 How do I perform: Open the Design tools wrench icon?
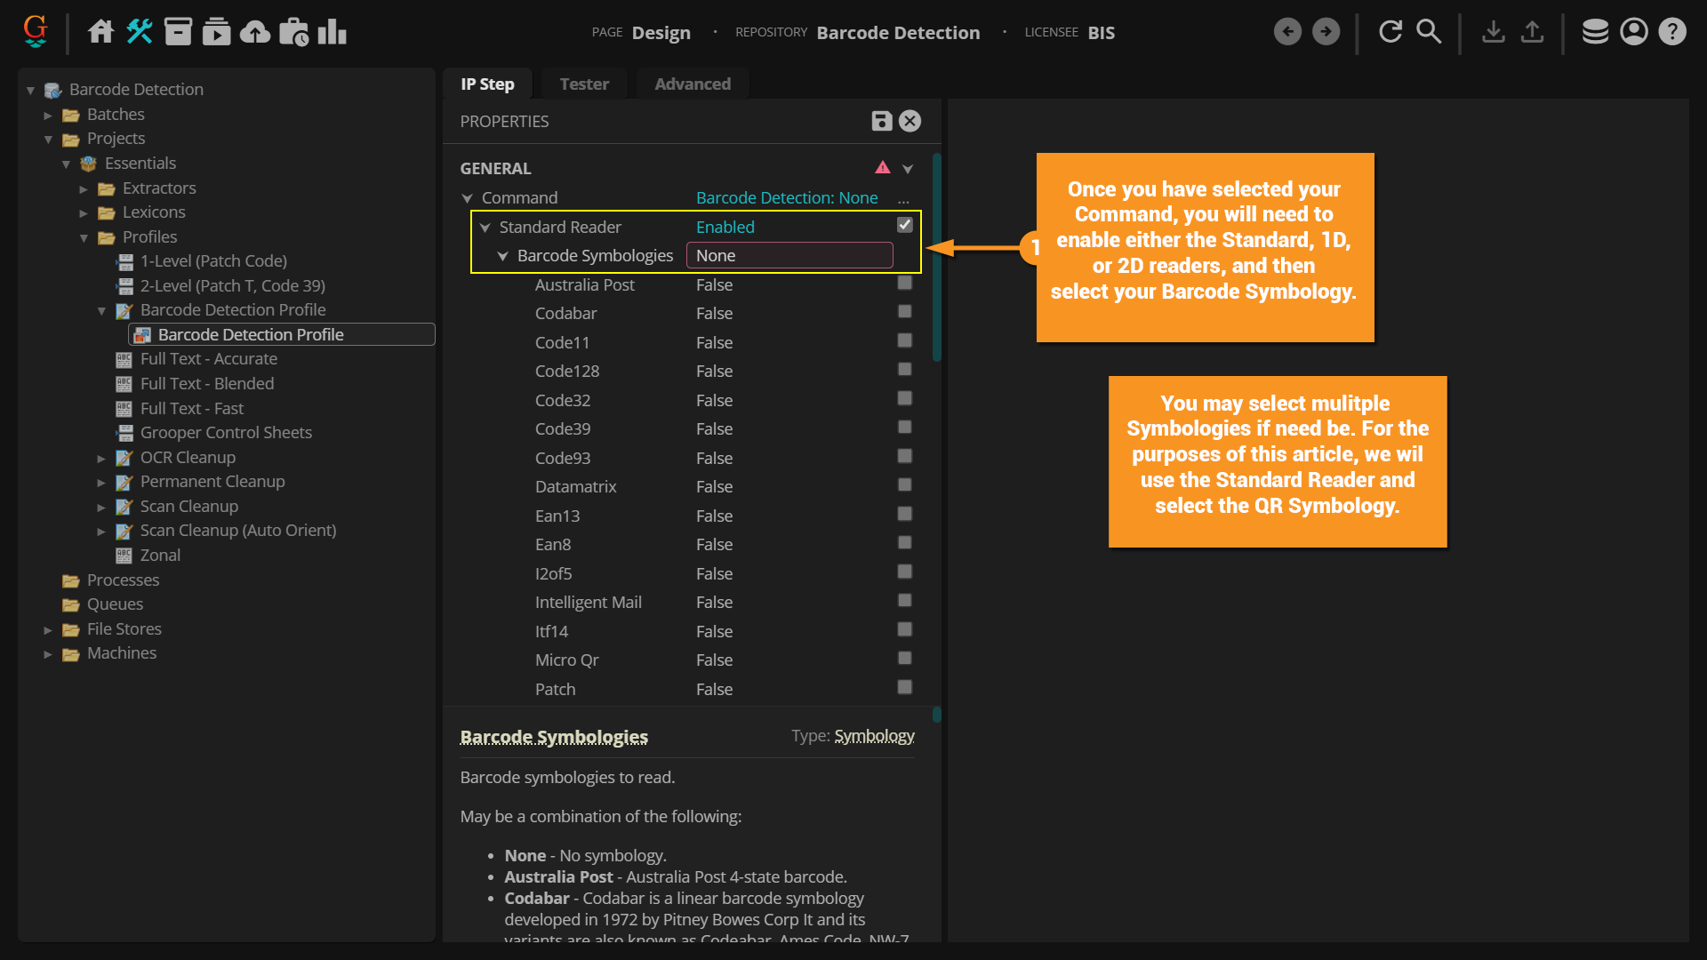(140, 32)
